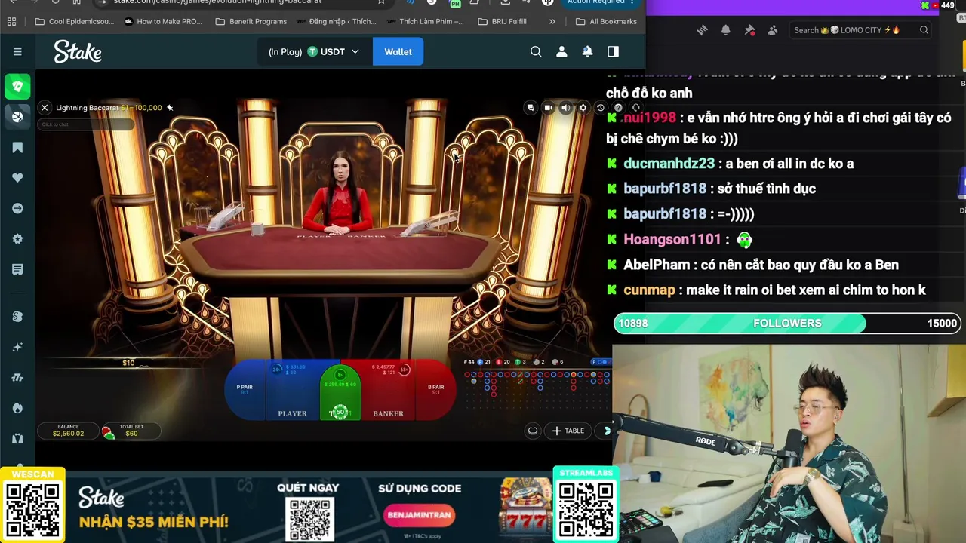Open Stake notifications bell
Screen dimensions: 966x543
(x=587, y=51)
